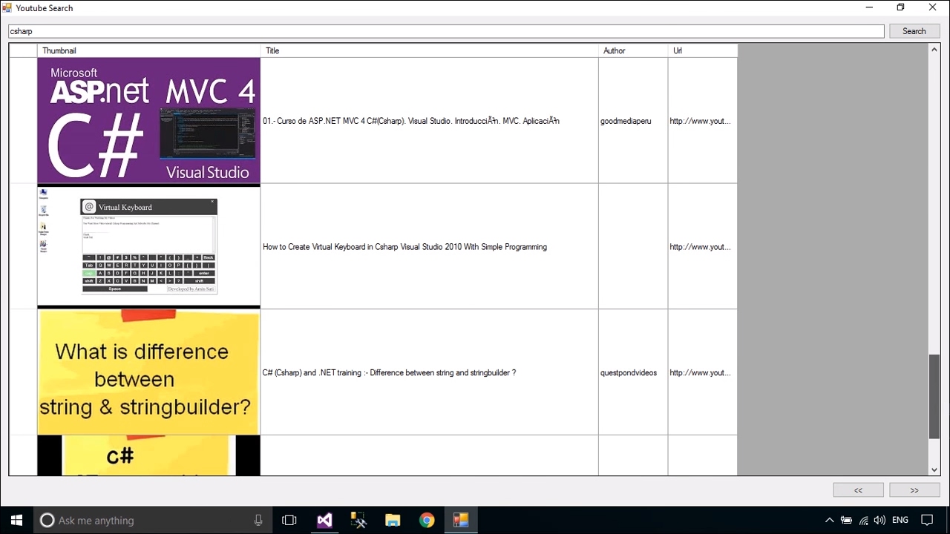Viewport: 950px width, 534px height.
Task: Click the vertical scrollbar thumb
Action: point(934,397)
